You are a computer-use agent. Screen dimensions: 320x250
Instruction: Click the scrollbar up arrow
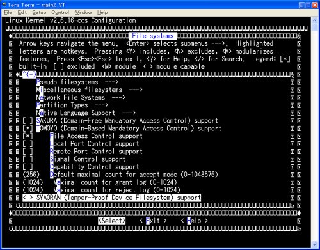[x=314, y=20]
